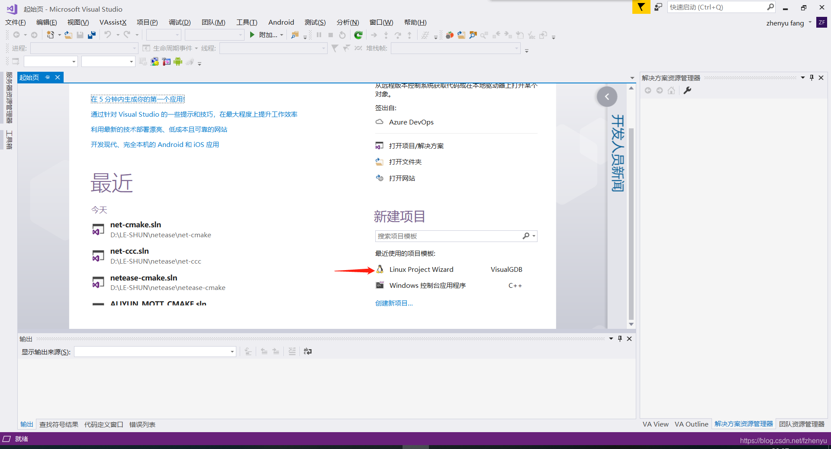
Task: Open the 工具(T) menu
Action: pos(247,22)
